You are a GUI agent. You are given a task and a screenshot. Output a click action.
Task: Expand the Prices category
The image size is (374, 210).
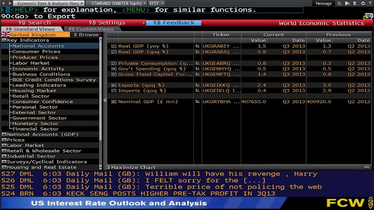coord(4,140)
